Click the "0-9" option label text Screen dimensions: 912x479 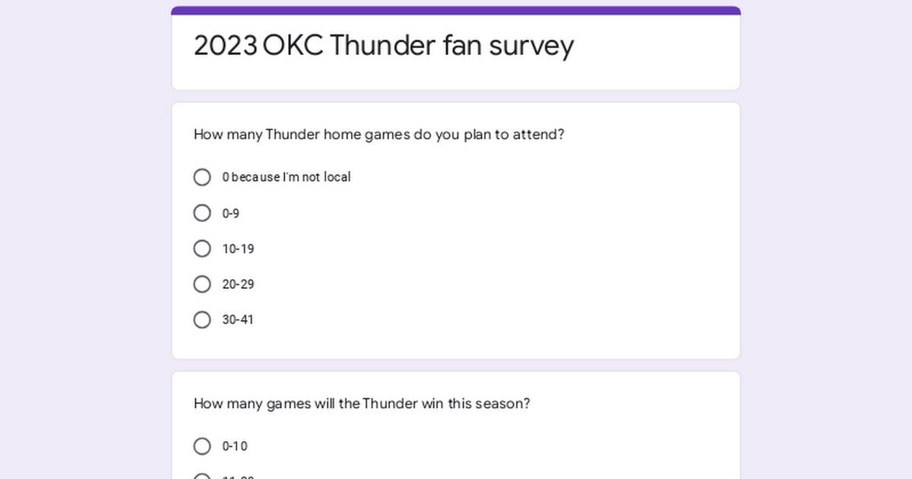[231, 214]
